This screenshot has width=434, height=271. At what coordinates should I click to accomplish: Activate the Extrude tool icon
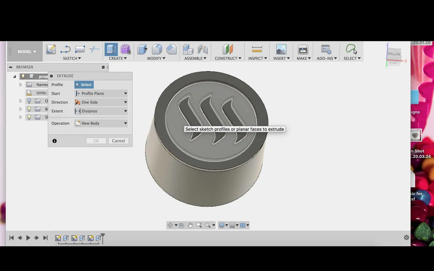click(x=111, y=49)
